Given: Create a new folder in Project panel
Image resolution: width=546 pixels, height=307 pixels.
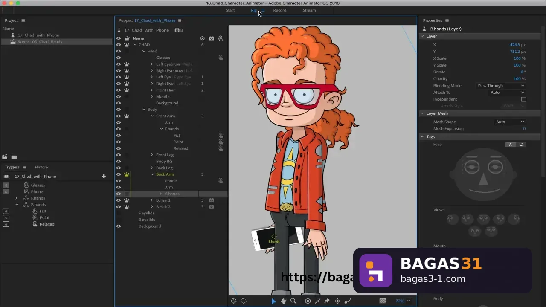Looking at the screenshot, I should [x=14, y=157].
